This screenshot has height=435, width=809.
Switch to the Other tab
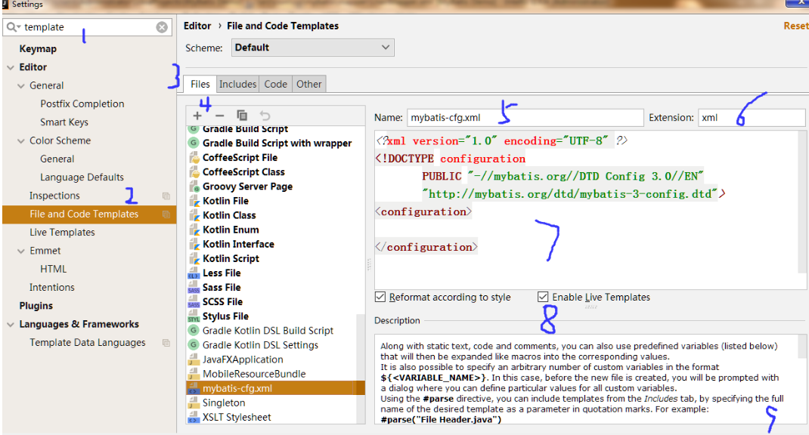[308, 84]
